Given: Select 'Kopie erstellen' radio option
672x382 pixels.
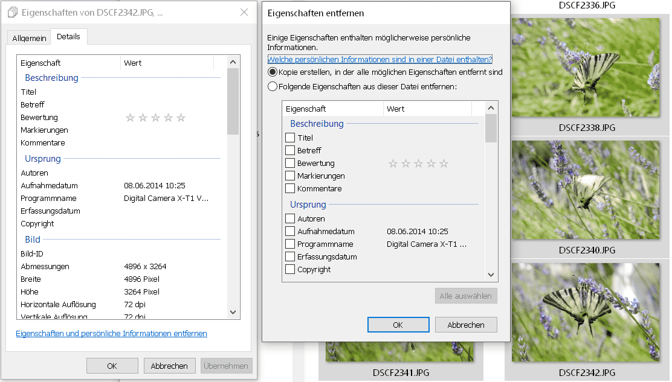Looking at the screenshot, I should 273,72.
